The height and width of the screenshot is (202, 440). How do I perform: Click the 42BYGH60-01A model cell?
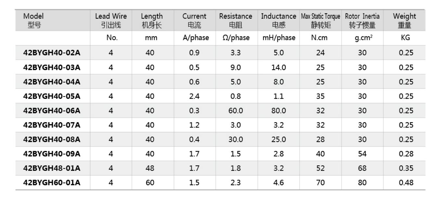coord(52,183)
